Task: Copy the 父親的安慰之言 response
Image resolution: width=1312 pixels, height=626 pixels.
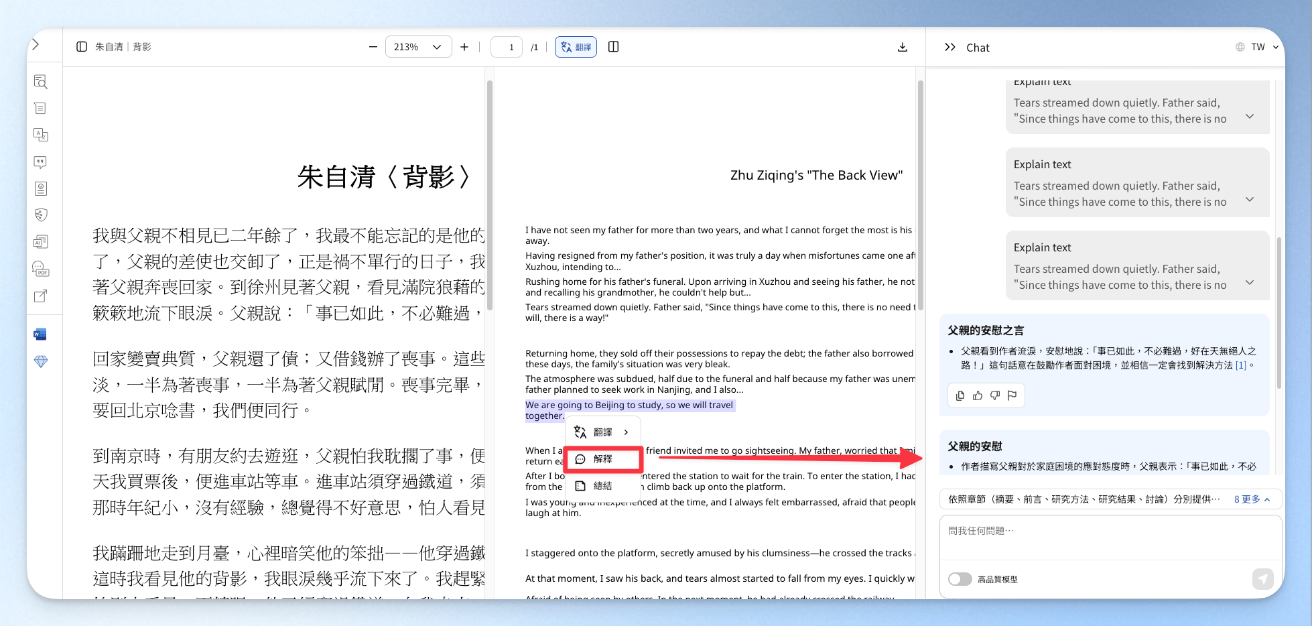Action: [x=960, y=395]
